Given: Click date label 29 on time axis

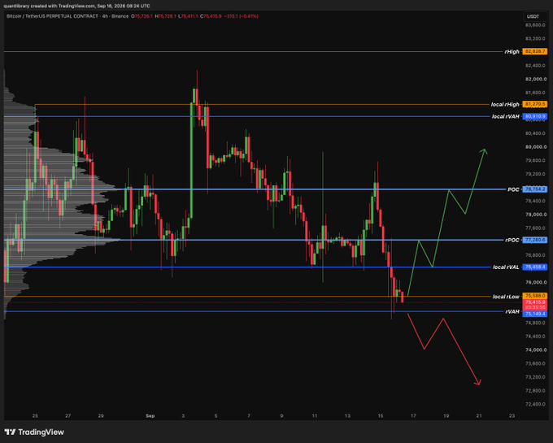Looking at the screenshot, I should pos(101,416).
